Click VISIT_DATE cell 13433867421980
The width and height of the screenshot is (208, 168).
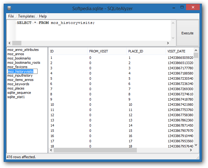[181, 105]
